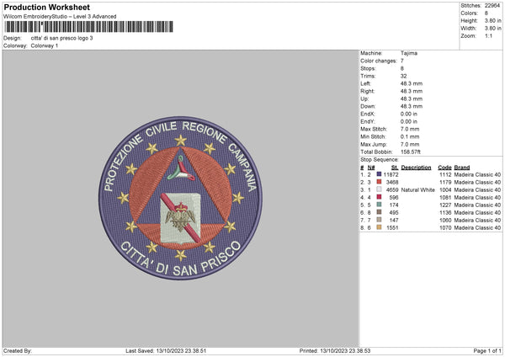Select the 'Description' column header

(x=416, y=168)
